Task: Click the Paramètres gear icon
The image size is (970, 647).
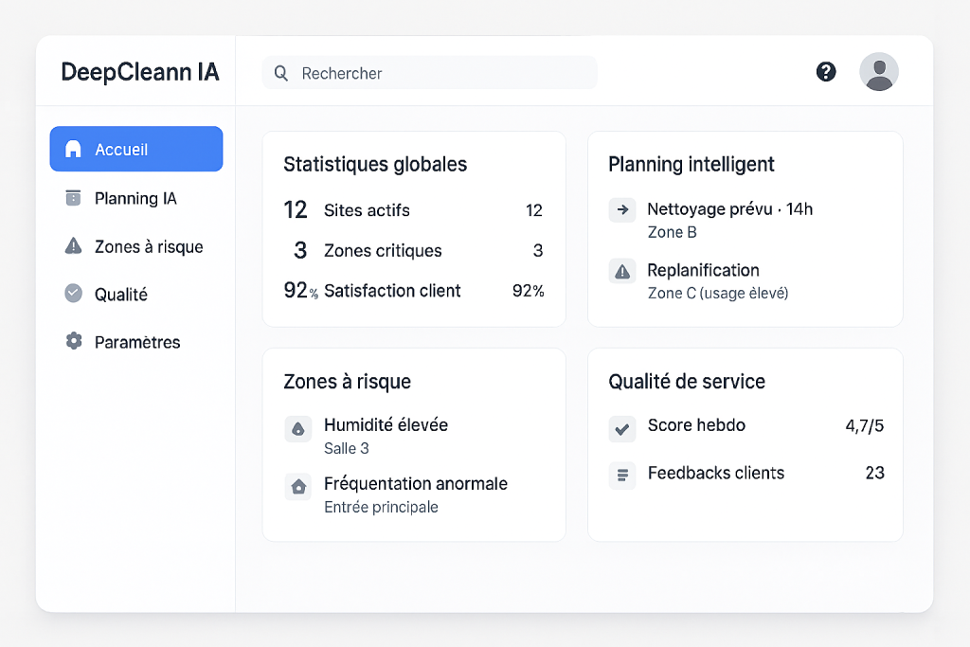Action: 73,342
